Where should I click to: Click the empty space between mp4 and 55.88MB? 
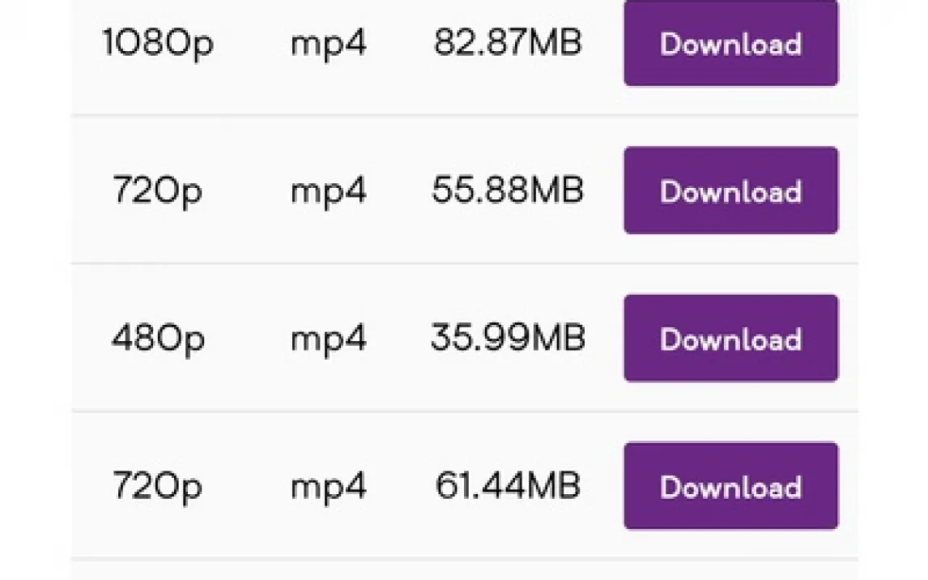point(398,191)
